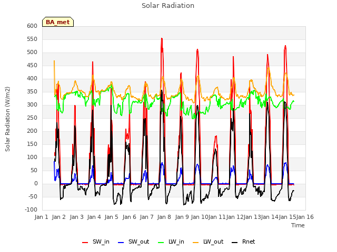Toggle the Rnet legend entry
The width and height of the screenshot is (337, 252).
(243, 241)
